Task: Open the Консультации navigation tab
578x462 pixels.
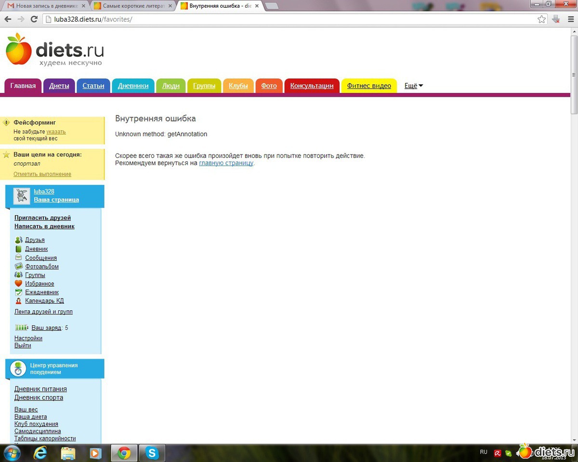Action: point(312,86)
